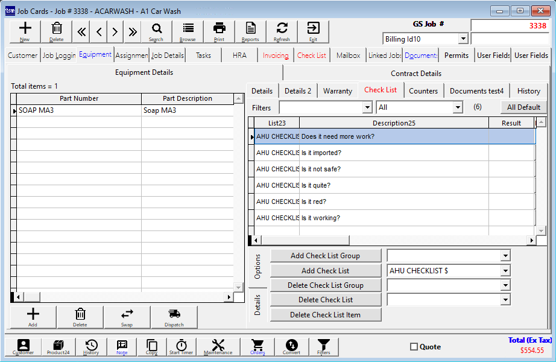Screen dimensions: 556x362
Task: Refresh the job card data
Action: (282, 31)
